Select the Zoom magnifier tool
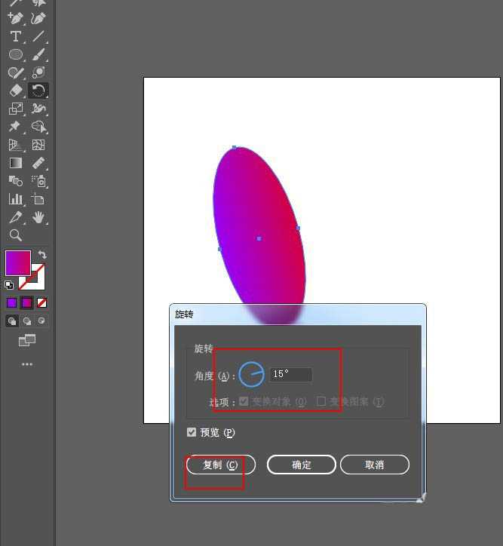Screen dimensions: 503x546 15,235
